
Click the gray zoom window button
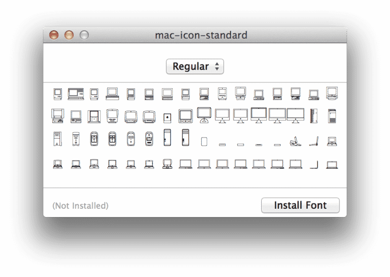(84, 35)
